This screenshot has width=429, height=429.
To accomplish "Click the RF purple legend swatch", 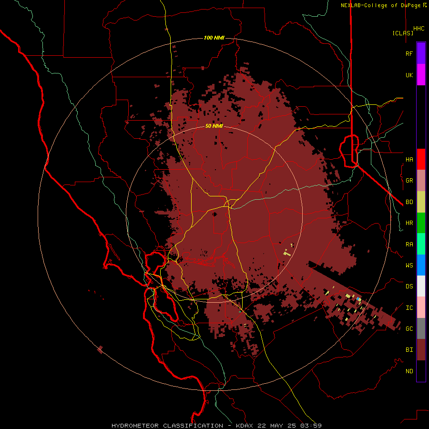I will click(x=421, y=53).
